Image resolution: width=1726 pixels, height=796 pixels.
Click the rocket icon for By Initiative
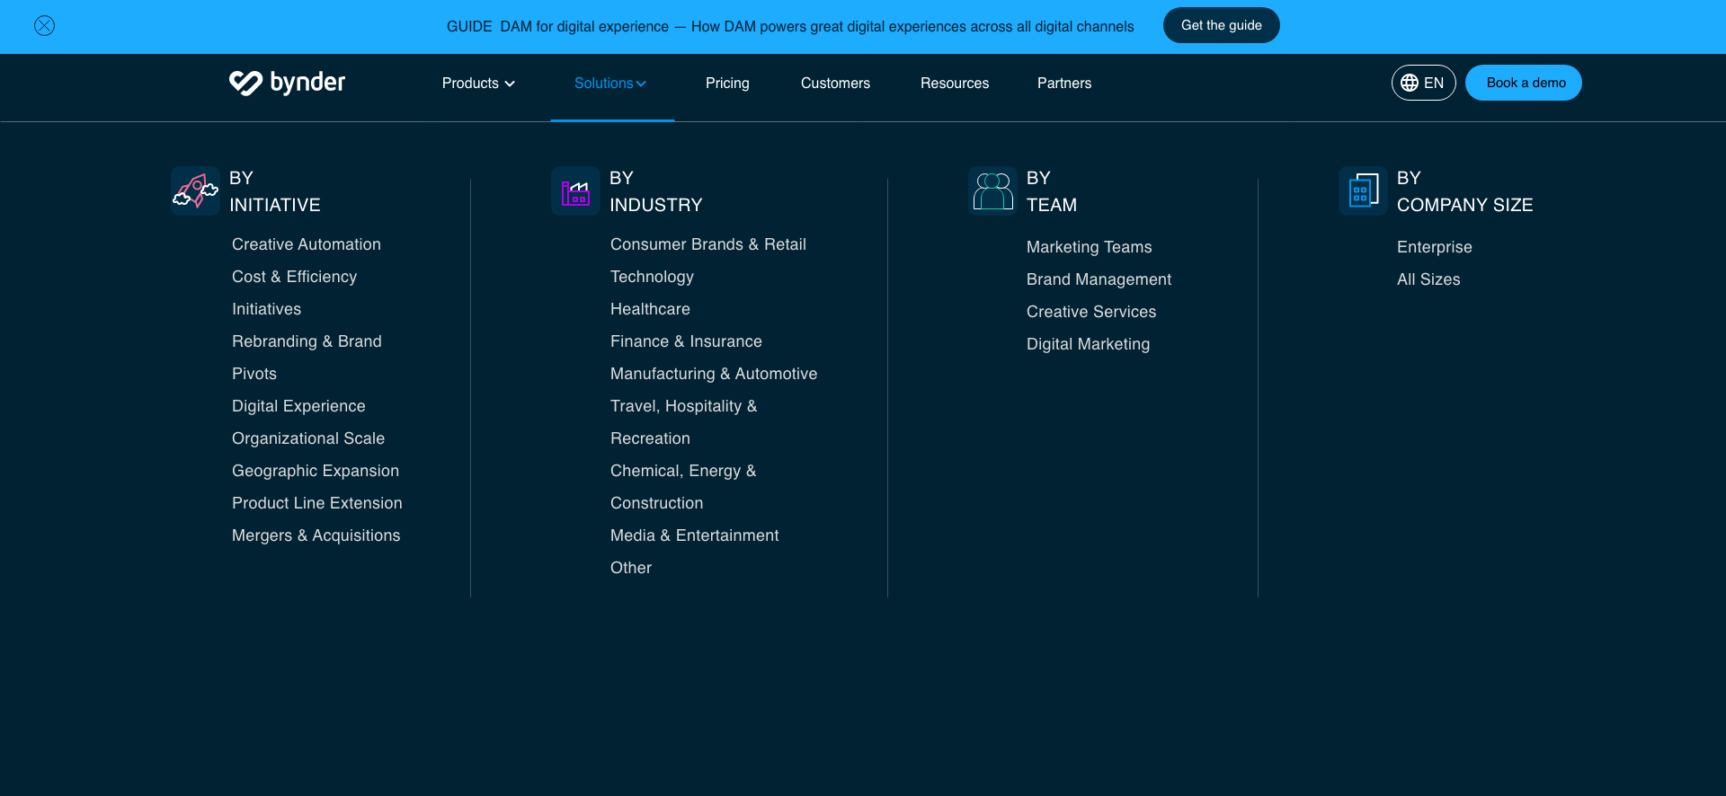click(x=195, y=190)
